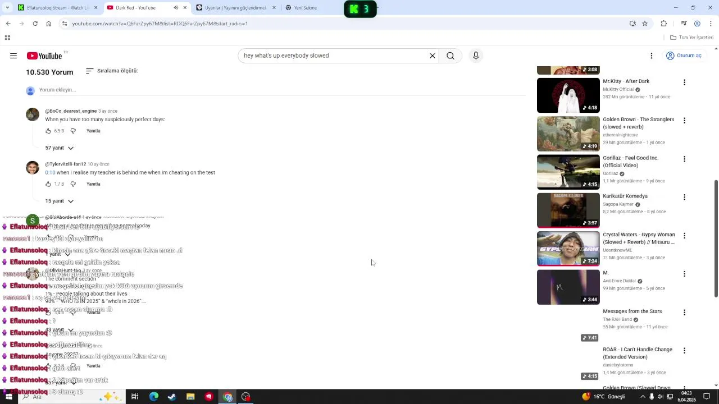Select the YouTube address bar URL
This screenshot has height=404, width=719.
[x=160, y=24]
